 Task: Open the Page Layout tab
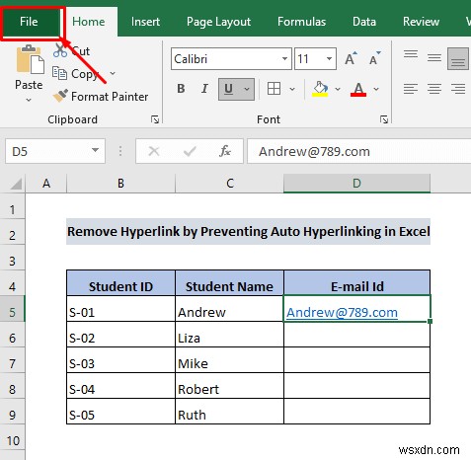tap(218, 22)
